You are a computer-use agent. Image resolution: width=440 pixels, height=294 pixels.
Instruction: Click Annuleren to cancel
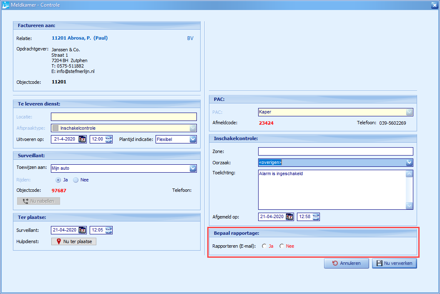[347, 263]
